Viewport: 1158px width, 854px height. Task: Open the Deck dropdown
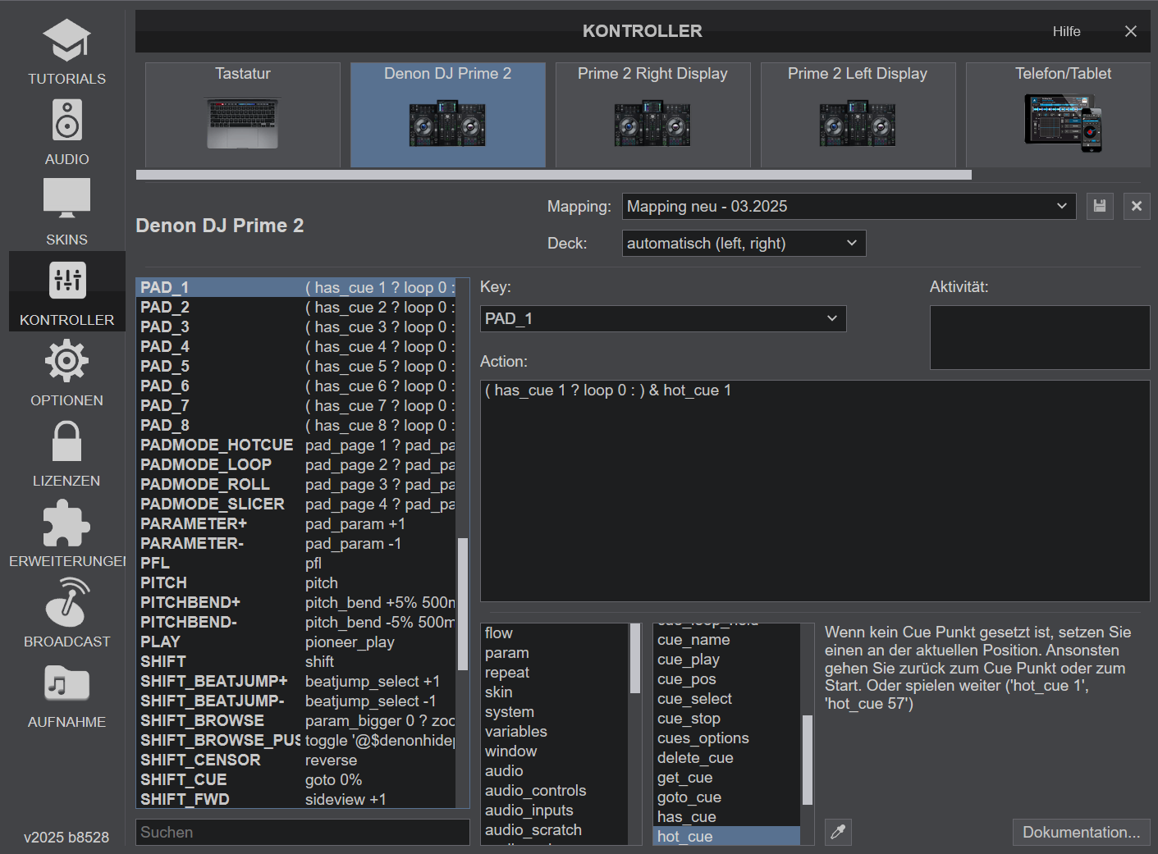point(744,243)
